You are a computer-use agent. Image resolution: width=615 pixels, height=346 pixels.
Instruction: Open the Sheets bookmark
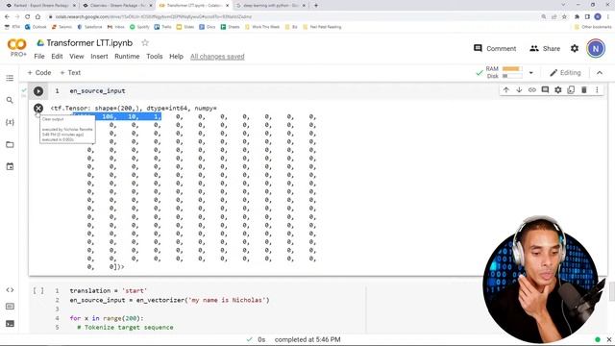(x=230, y=27)
